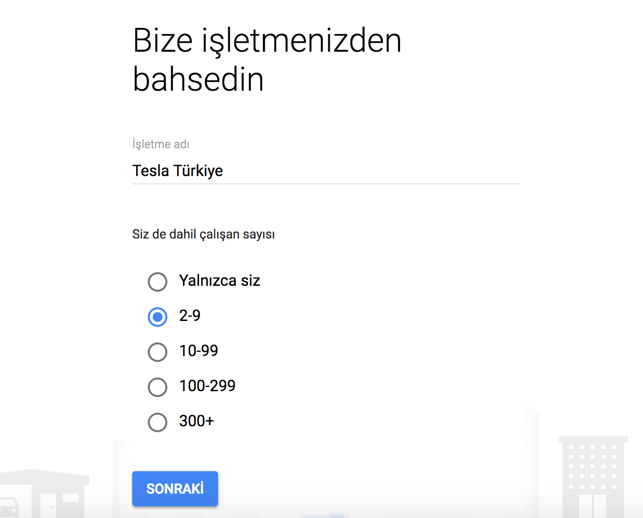The image size is (643, 518).
Task: Click the "100-299" option label text
Action: pos(207,386)
